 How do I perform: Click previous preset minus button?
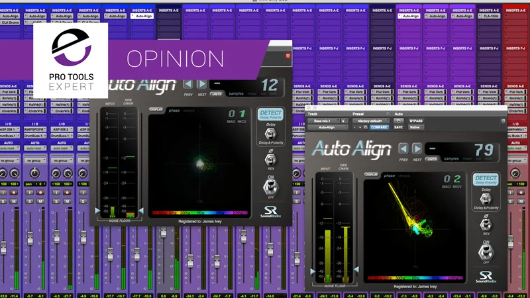click(354, 127)
